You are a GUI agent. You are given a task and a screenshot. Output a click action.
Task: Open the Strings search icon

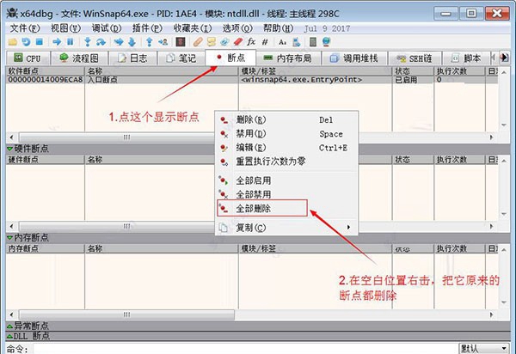[282, 42]
